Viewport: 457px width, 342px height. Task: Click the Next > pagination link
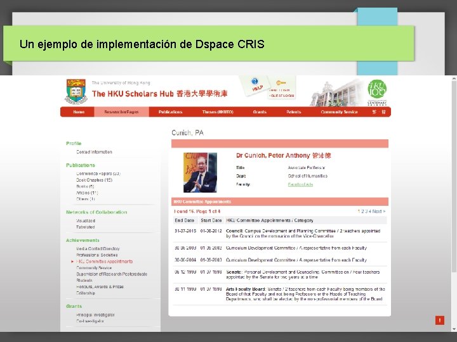[379, 212]
